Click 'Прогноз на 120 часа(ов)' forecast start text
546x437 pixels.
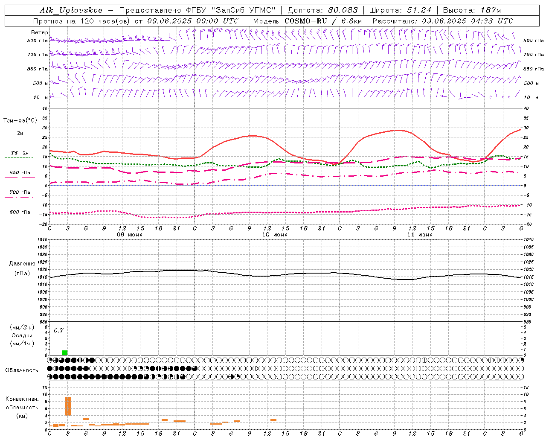[81, 21]
